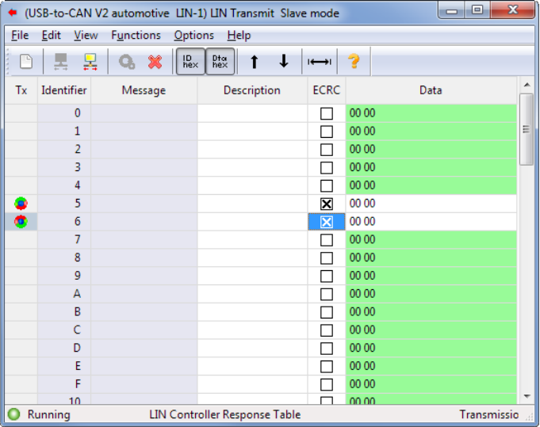Select identifier B row cell
The width and height of the screenshot is (540, 427).
tap(64, 312)
